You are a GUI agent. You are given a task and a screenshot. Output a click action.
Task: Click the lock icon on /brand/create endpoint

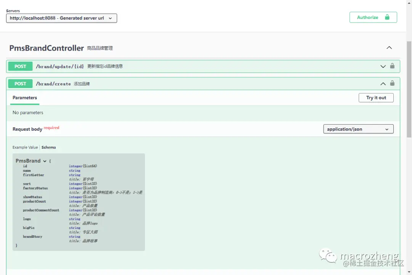click(392, 83)
